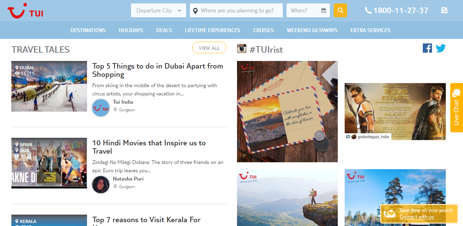The width and height of the screenshot is (463, 226).
Task: Open '10 Hindi Movies that Inspire us to Travel'
Action: click(149, 147)
